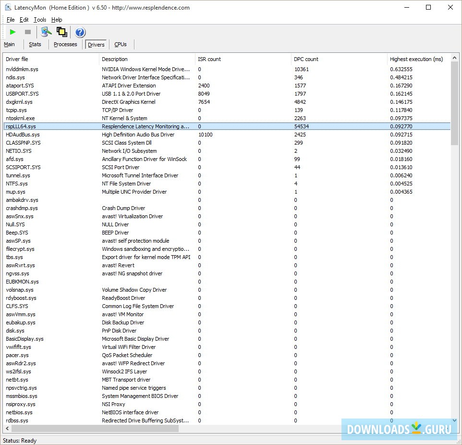
Task: Start monitoring with the green play icon
Action: coord(13,32)
